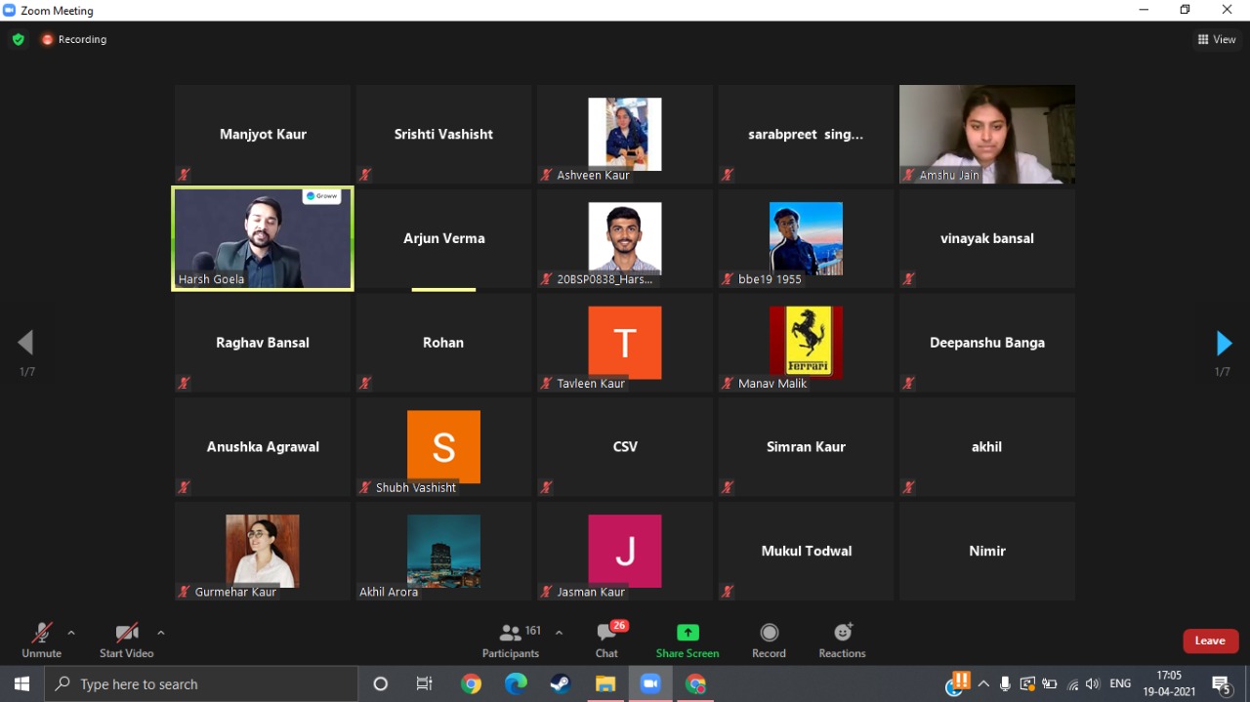Open the Chat panel

[x=606, y=640]
